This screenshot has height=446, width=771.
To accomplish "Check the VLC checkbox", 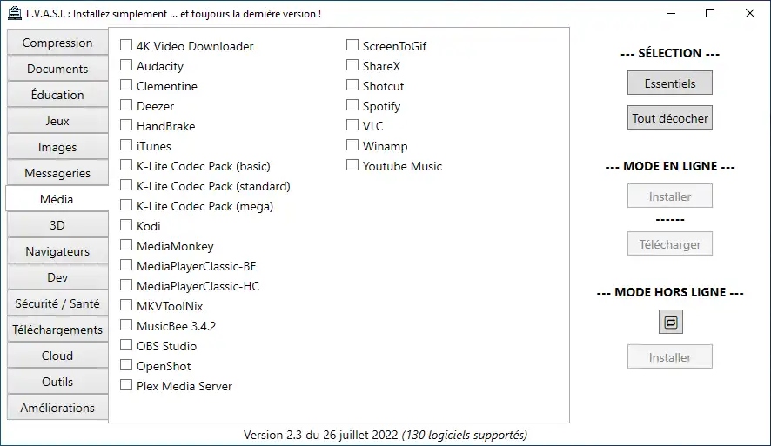I will (x=352, y=125).
